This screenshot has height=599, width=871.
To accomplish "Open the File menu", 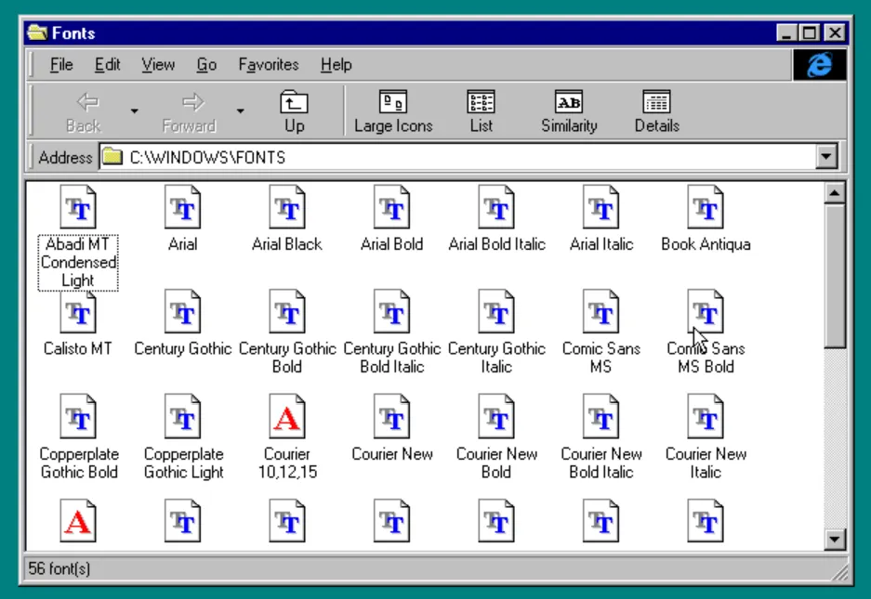I will (x=61, y=65).
